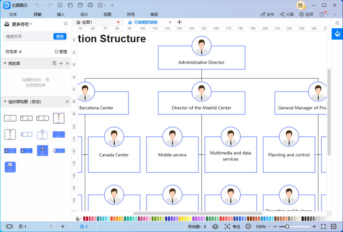Open the 符号 menu tab
The image size is (343, 232).
(131, 15)
